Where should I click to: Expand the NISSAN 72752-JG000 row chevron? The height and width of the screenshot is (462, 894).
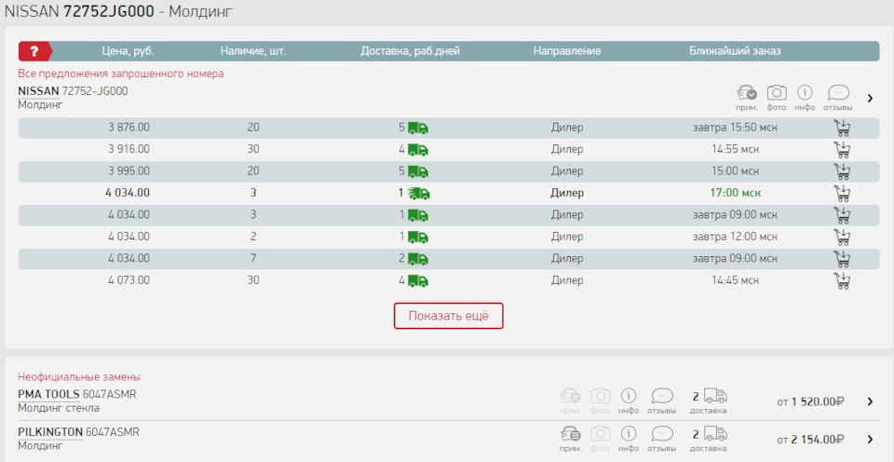click(870, 98)
